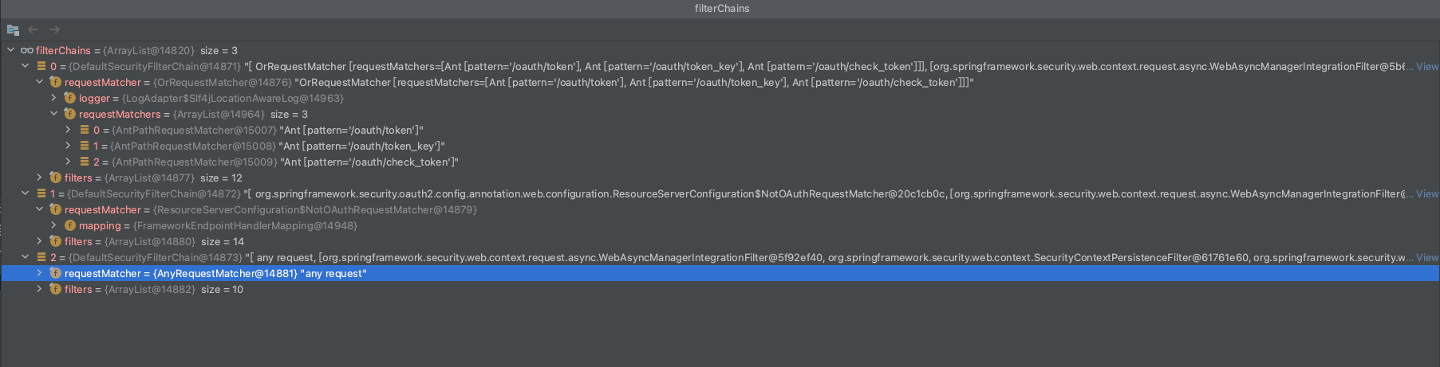The height and width of the screenshot is (367, 1440).
Task: Click the field icon of requestMatchers list
Action: click(69, 114)
